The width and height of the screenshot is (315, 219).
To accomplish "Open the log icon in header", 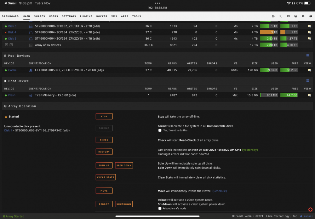I will tap(303, 16).
